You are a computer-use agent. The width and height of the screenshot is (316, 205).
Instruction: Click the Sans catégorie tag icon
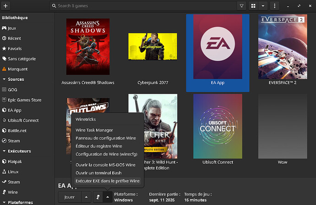click(x=4, y=59)
